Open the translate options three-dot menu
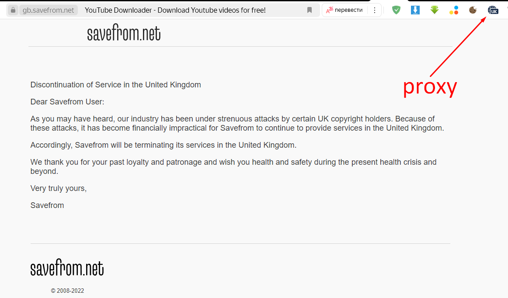The height and width of the screenshot is (298, 508). click(x=375, y=10)
